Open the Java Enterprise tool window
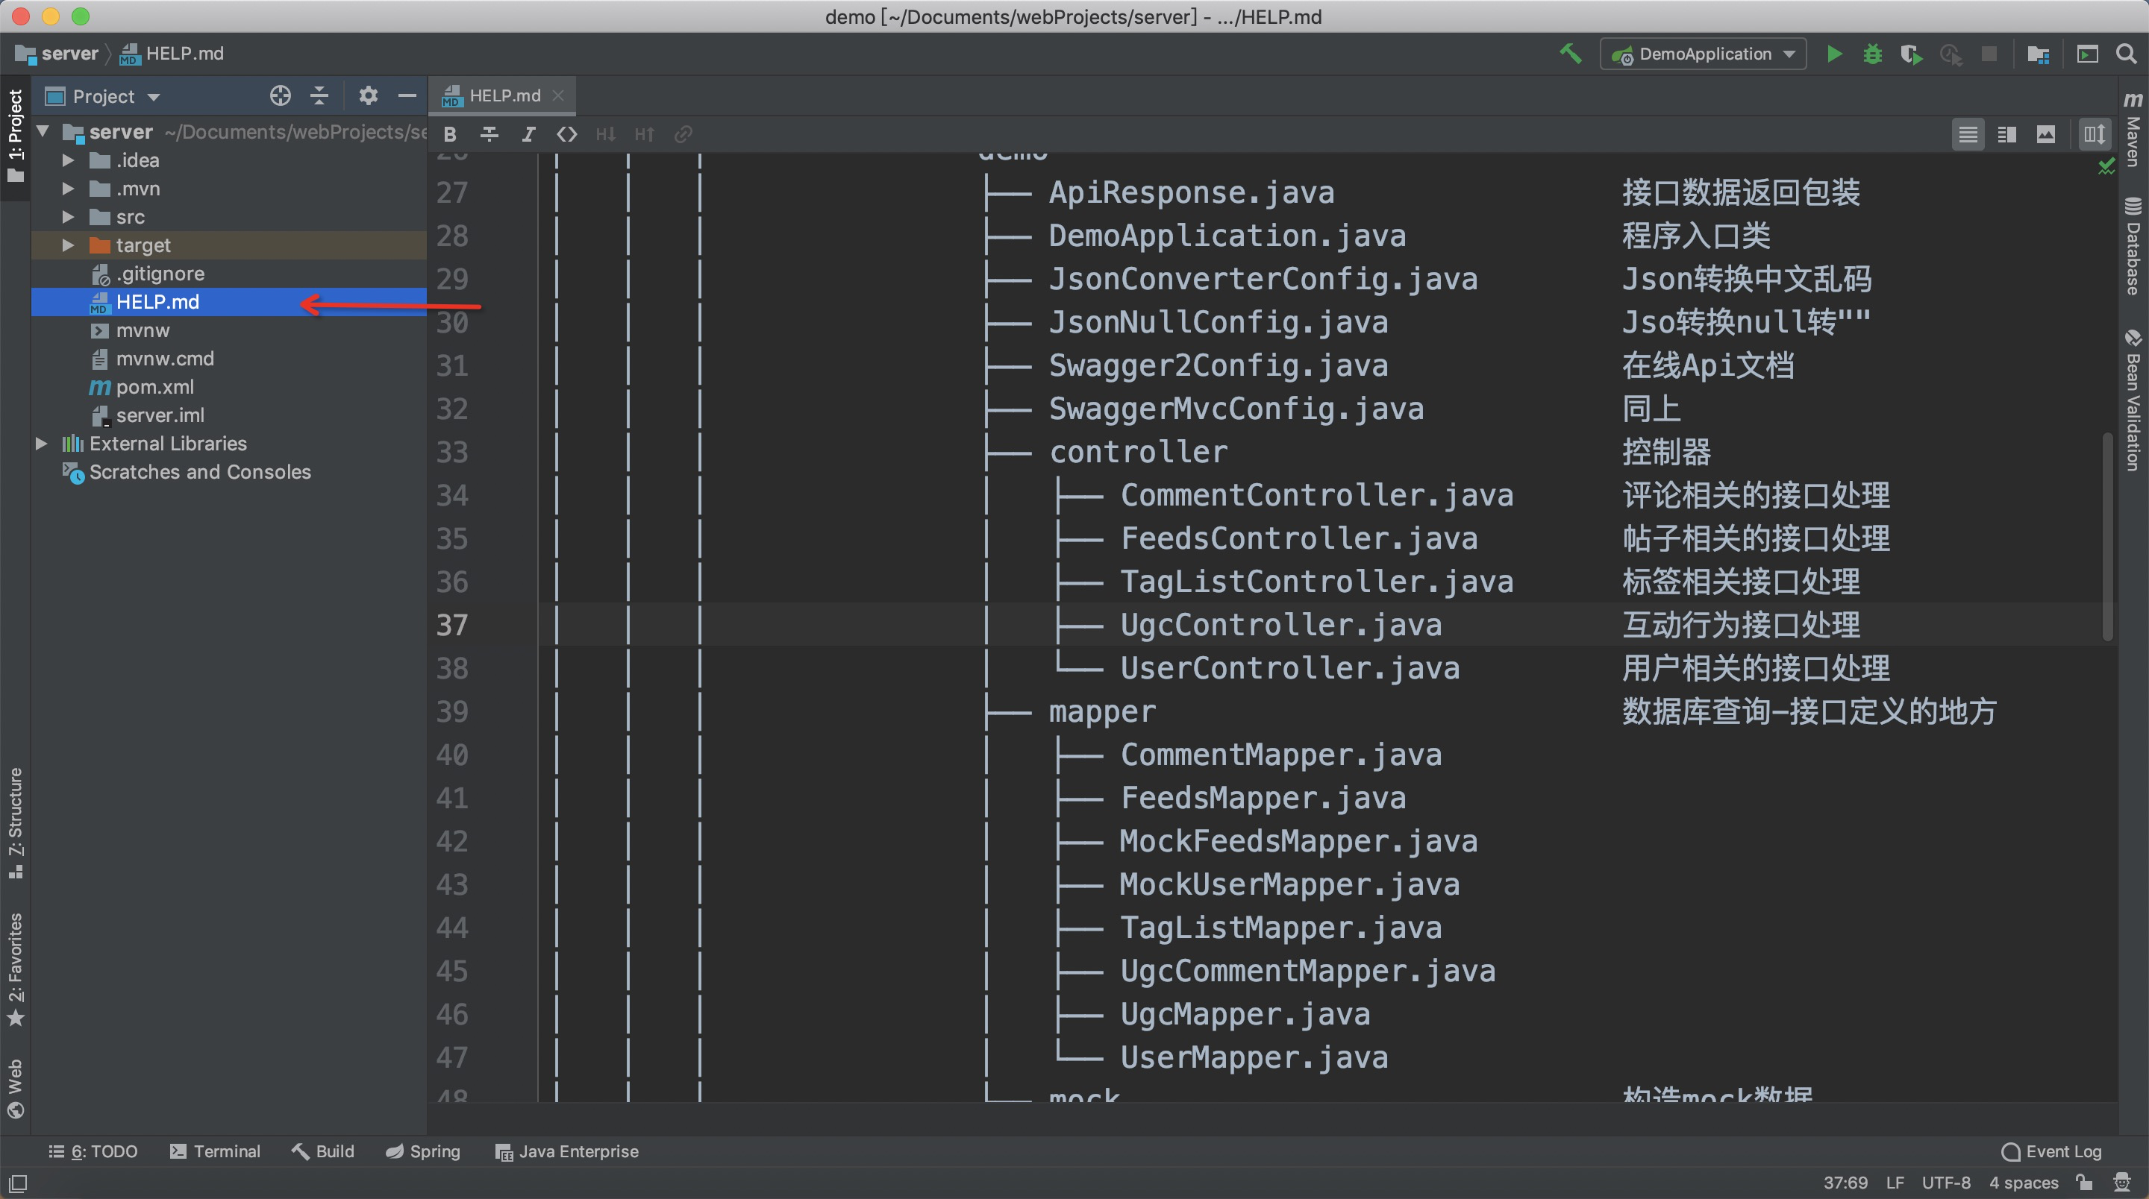The image size is (2149, 1199). point(567,1151)
